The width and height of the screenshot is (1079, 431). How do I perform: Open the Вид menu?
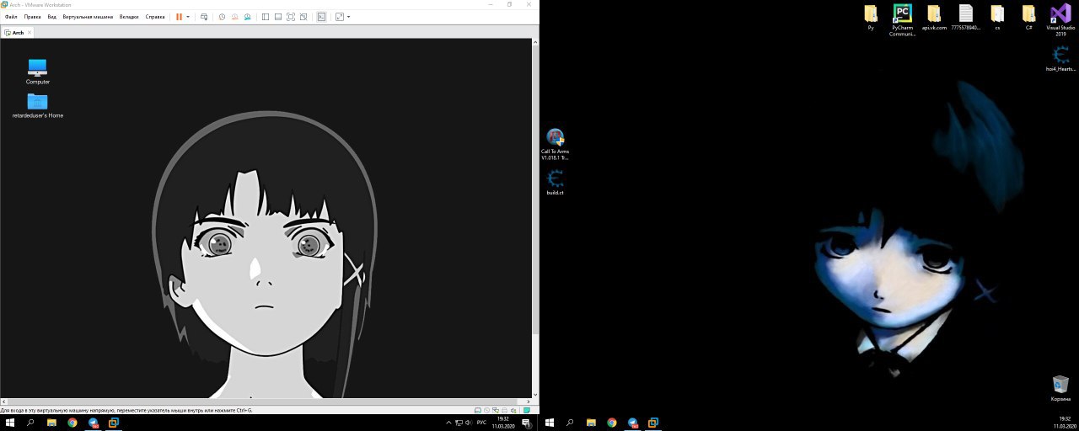coord(52,17)
